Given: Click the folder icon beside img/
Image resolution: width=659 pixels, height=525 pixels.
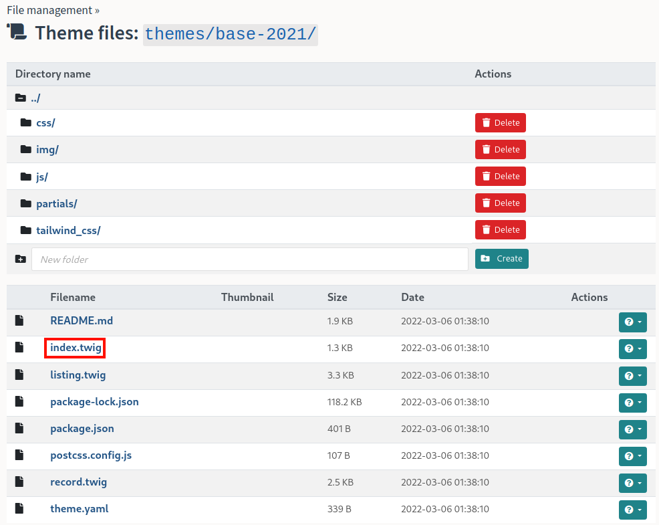Looking at the screenshot, I should pyautogui.click(x=26, y=149).
